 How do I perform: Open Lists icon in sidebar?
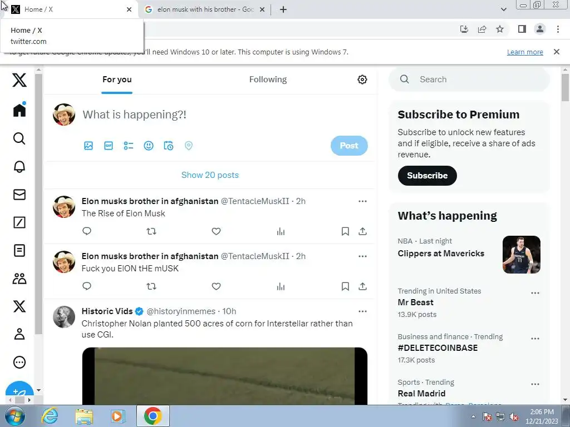(19, 251)
